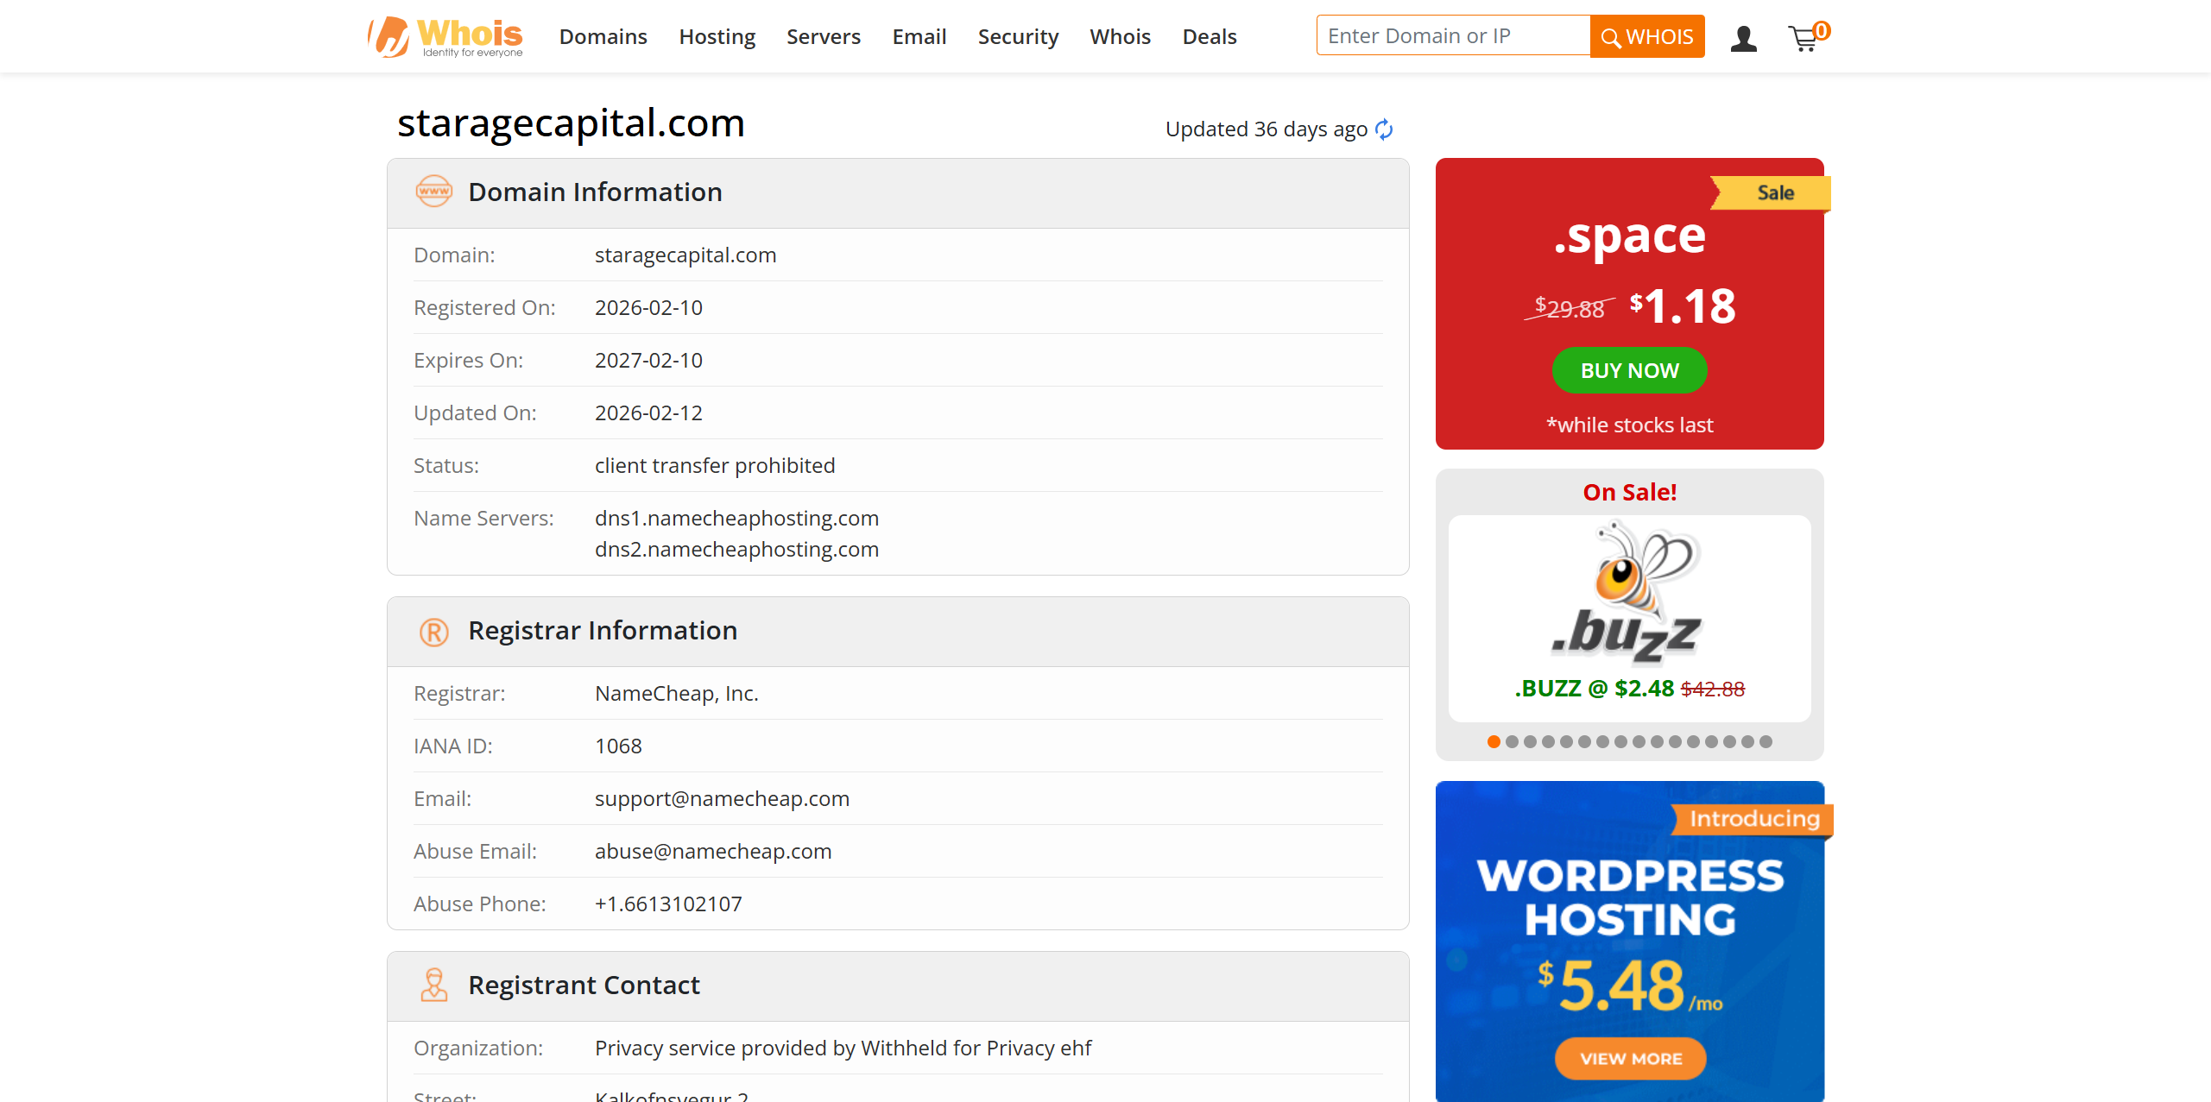Click the registered R icon in Registrar Information
Screen dimensions: 2211x1102
tap(433, 632)
